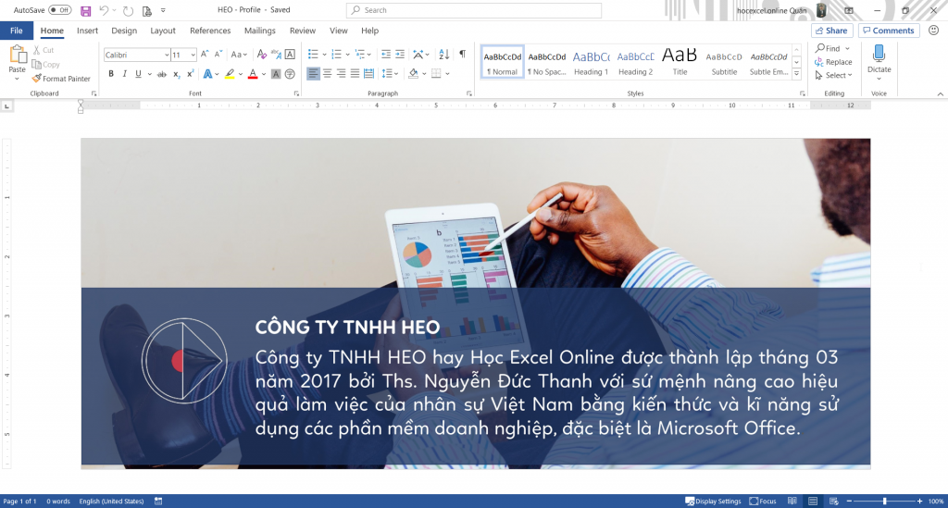Click the Comments button
The height and width of the screenshot is (508, 948).
888,31
